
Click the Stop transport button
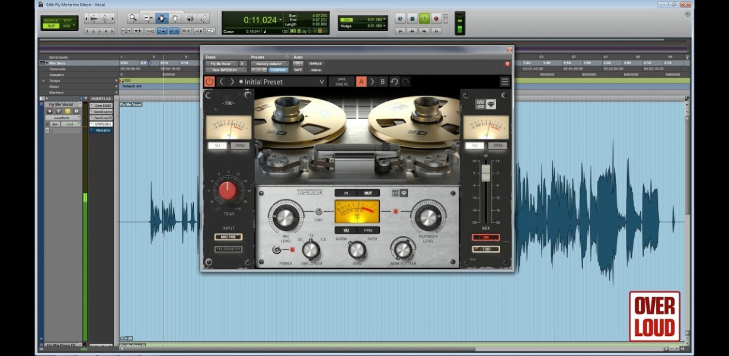(x=412, y=18)
